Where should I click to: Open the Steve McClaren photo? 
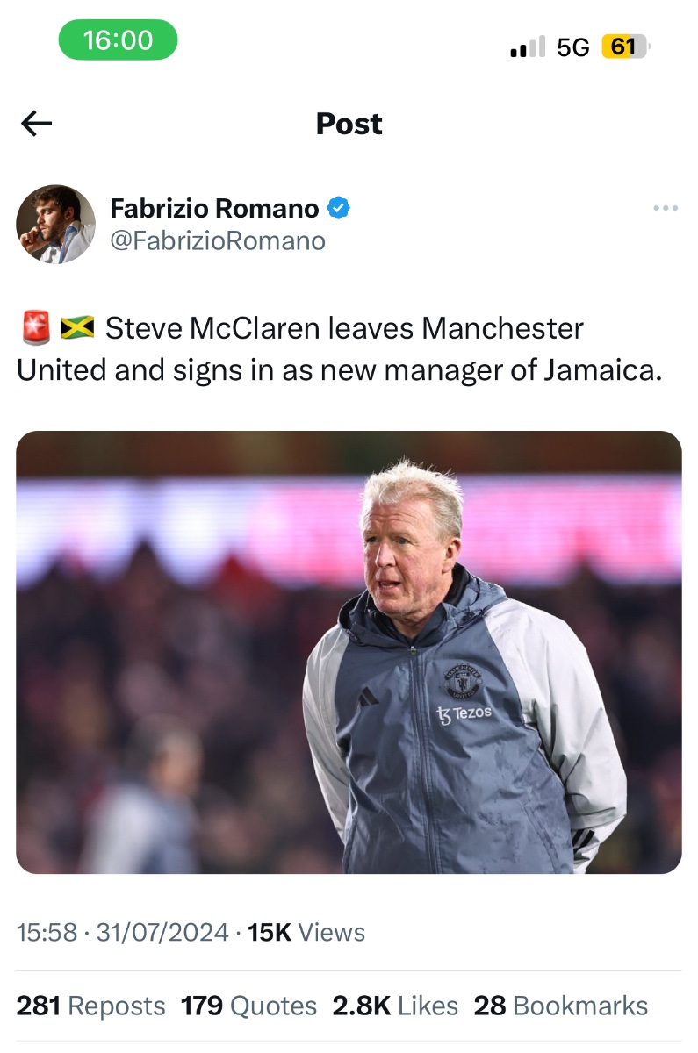coord(349,652)
